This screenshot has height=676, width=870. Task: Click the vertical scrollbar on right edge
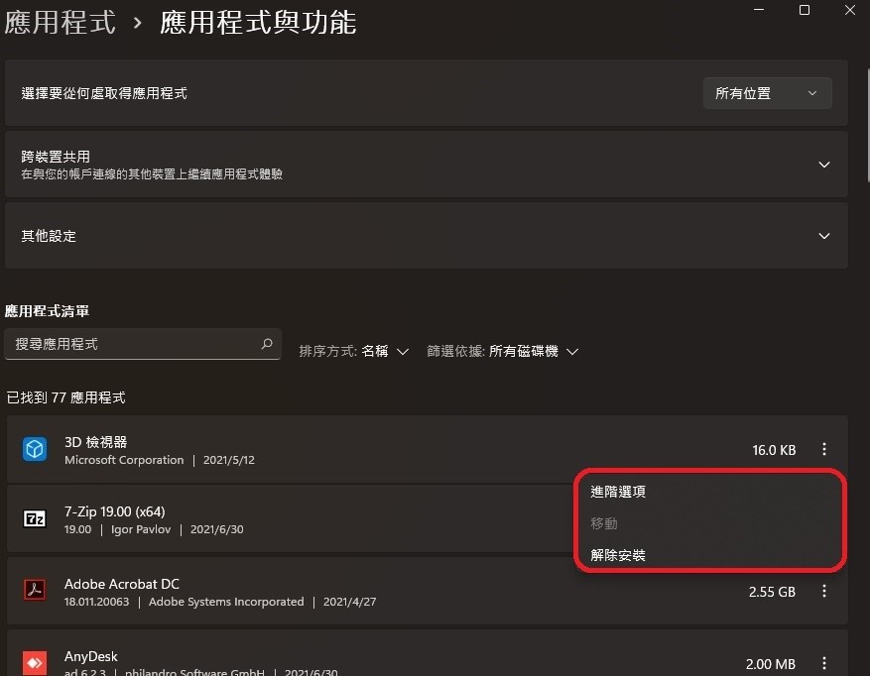click(x=867, y=125)
